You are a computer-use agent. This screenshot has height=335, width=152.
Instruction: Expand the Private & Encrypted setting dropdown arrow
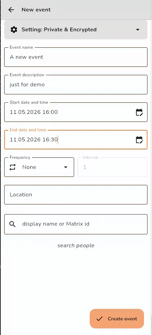(x=138, y=30)
